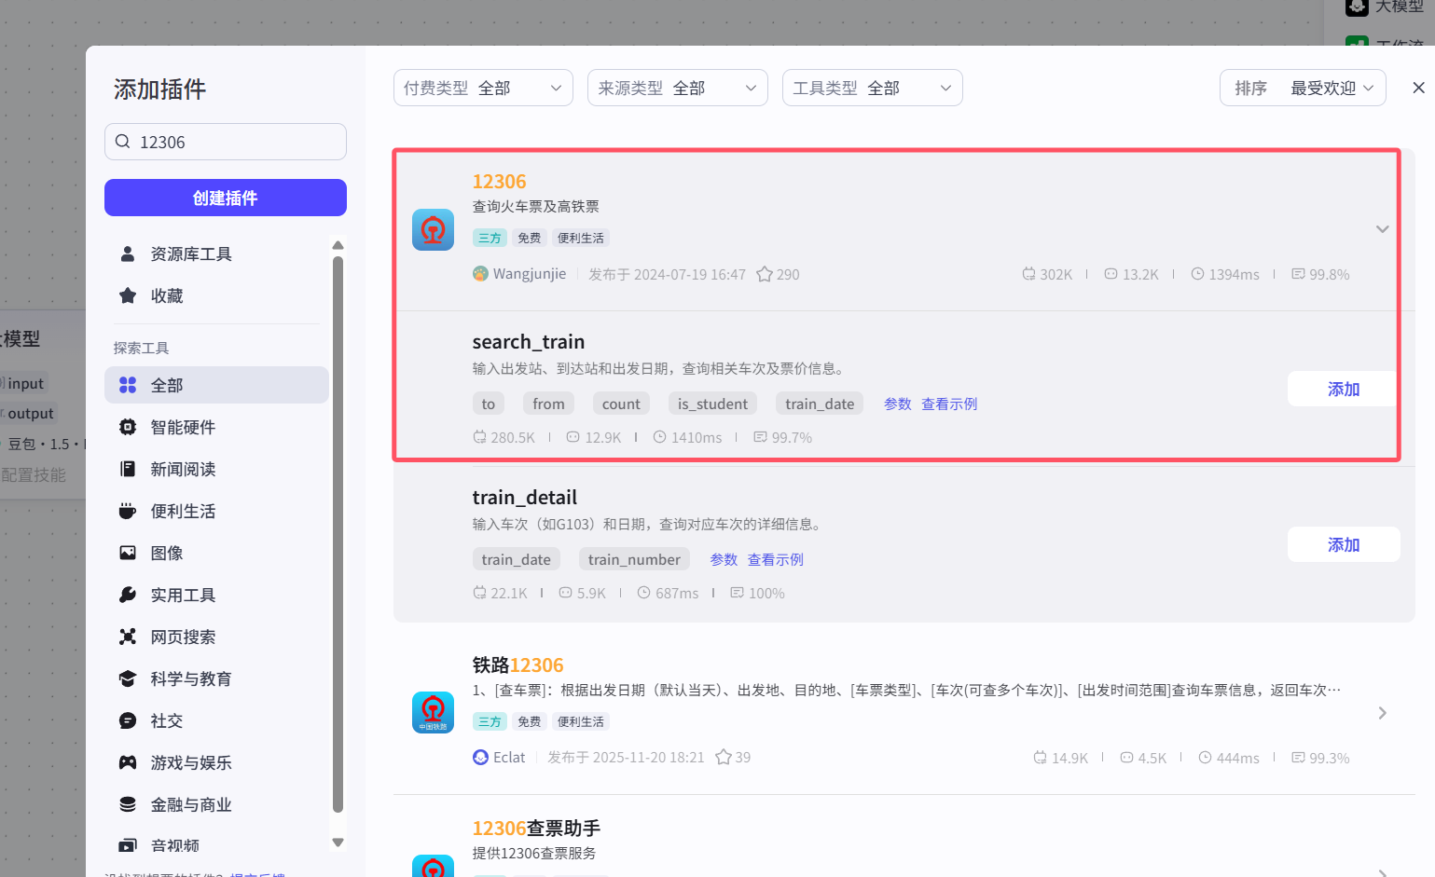The width and height of the screenshot is (1435, 877).
Task: Click the star favorite icon next to 39
Action: pyautogui.click(x=724, y=758)
